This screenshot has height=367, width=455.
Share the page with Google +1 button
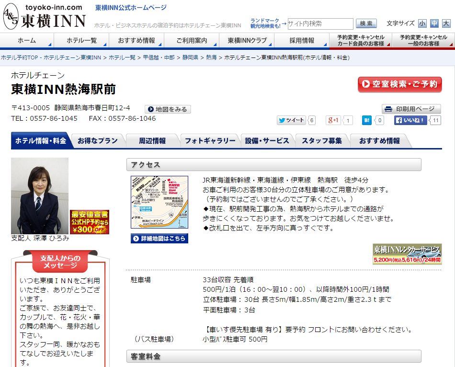click(333, 120)
